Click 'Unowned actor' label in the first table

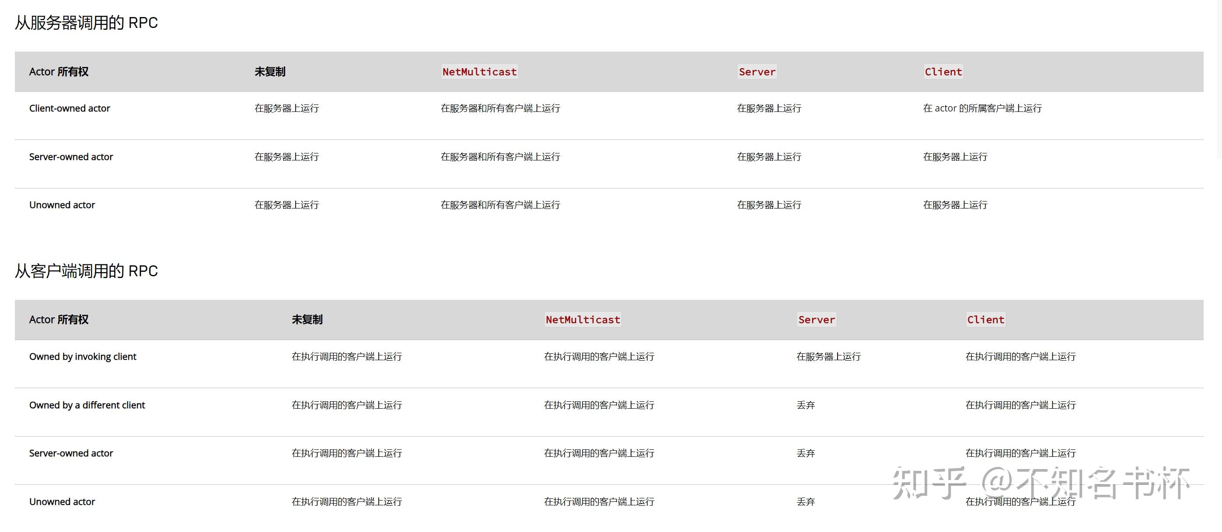pos(62,205)
